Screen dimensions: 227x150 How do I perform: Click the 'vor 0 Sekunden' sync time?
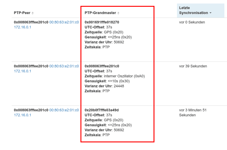coord(192,22)
